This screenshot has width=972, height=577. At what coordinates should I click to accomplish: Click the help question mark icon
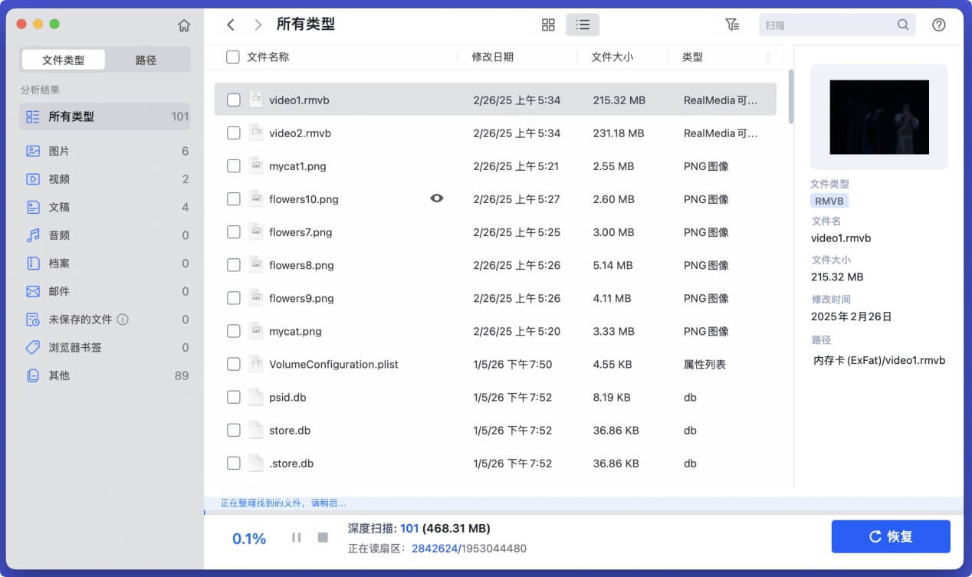[x=938, y=24]
